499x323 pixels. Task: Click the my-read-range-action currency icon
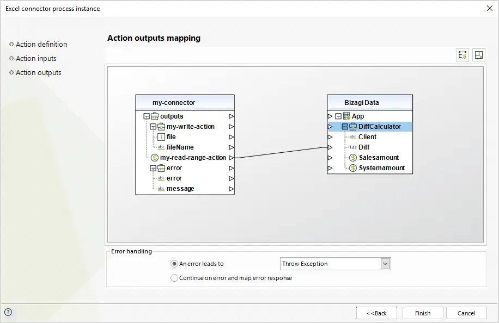click(155, 158)
